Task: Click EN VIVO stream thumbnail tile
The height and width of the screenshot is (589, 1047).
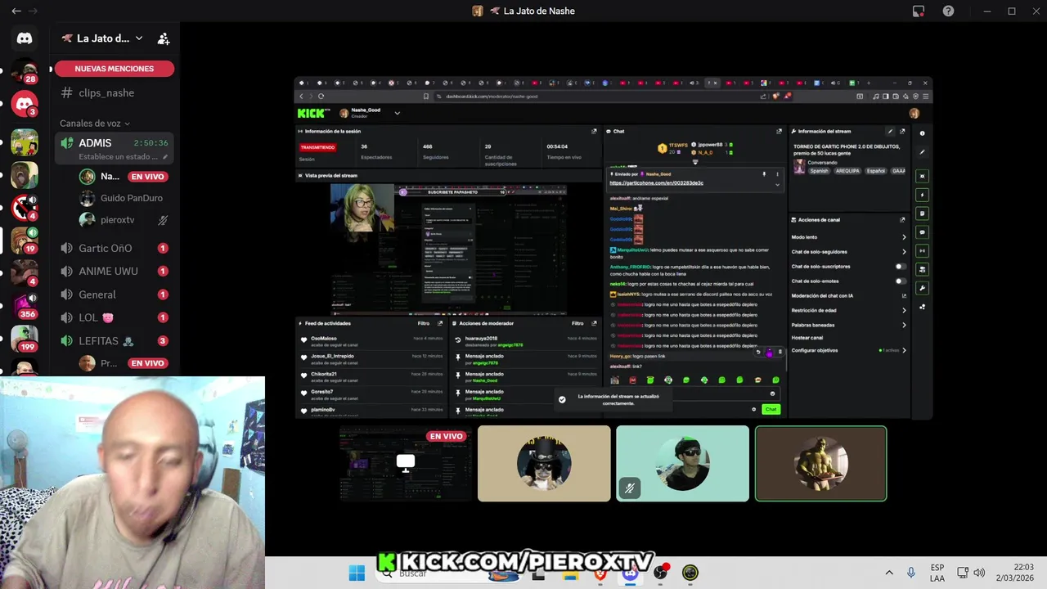Action: (x=406, y=463)
